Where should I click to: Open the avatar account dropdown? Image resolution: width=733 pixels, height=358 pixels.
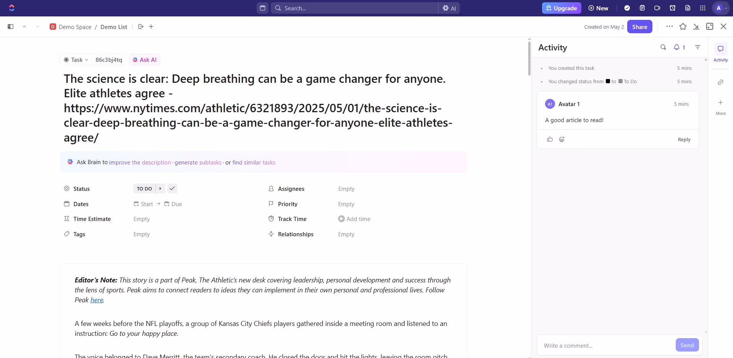[720, 8]
